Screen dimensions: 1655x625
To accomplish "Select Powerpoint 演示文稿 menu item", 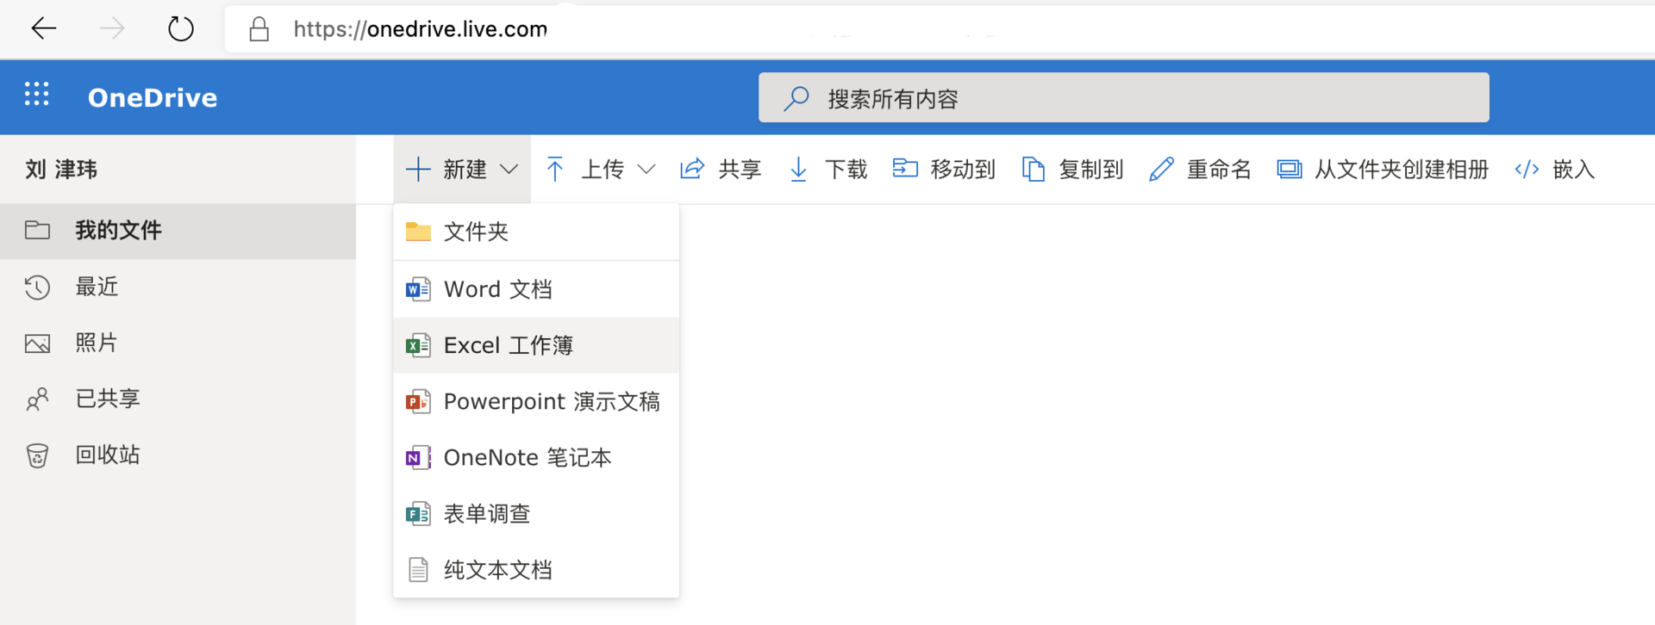I will pos(551,401).
